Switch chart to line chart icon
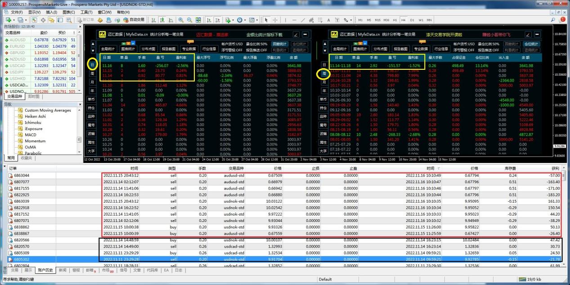Image resolution: width=570 pixels, height=285 pixels. (x=171, y=20)
